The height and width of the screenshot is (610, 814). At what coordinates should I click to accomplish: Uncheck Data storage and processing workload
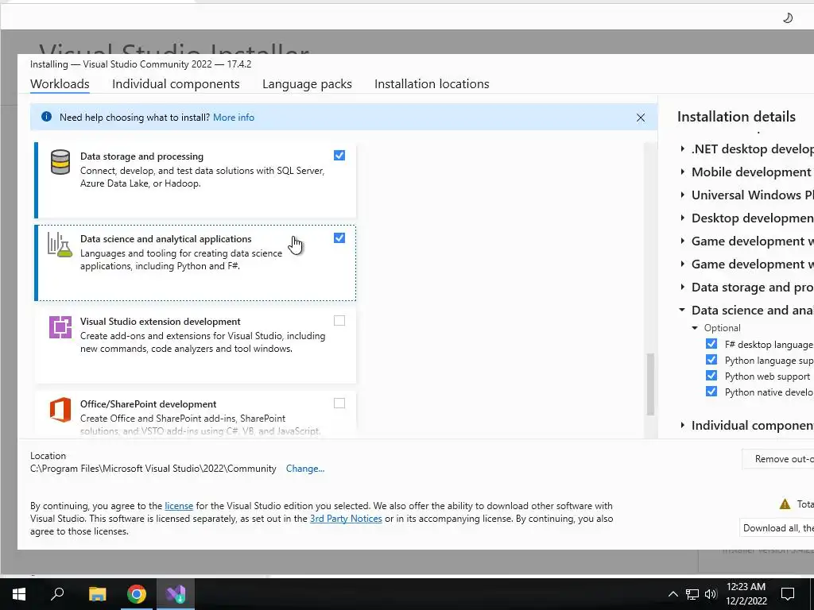[x=339, y=155]
